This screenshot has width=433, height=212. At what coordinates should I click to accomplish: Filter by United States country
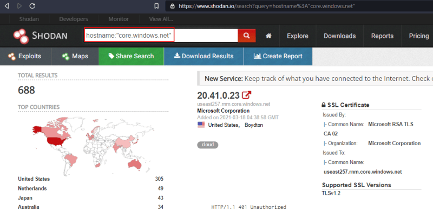(34, 179)
